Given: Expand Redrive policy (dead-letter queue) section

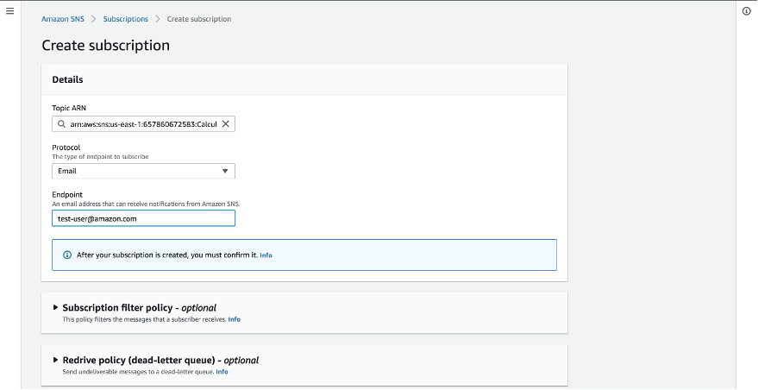Looking at the screenshot, I should [x=56, y=360].
